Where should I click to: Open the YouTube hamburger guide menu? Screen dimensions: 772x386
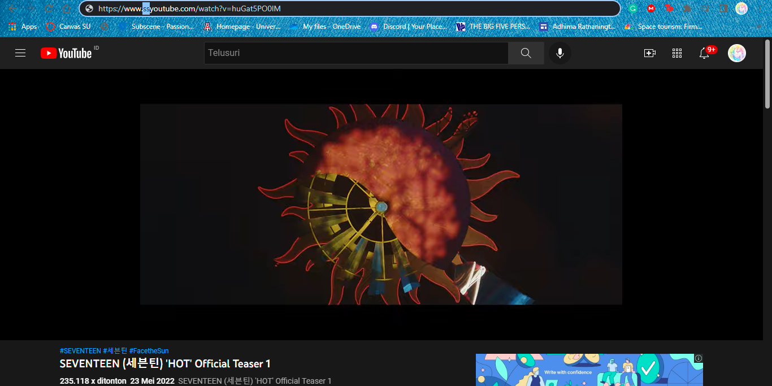coord(20,53)
